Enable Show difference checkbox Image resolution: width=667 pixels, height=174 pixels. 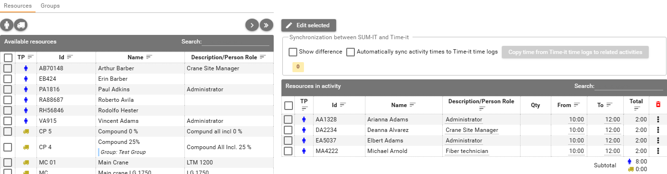[293, 52]
